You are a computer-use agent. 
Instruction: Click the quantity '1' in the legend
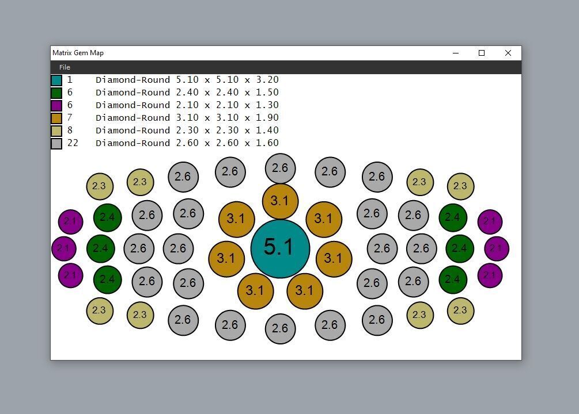pyautogui.click(x=70, y=79)
